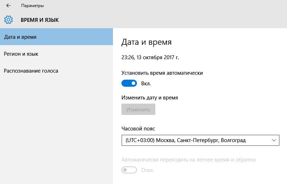Screen dimensions: 287x184
Task: Select the Дата и время sidebar tab
Action: [x=56, y=37]
